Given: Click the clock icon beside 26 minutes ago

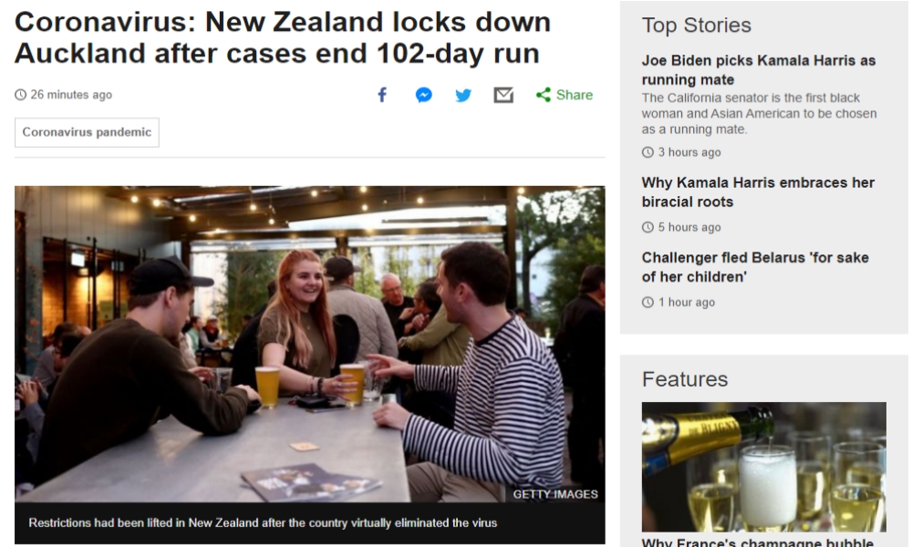Looking at the screenshot, I should coord(20,95).
